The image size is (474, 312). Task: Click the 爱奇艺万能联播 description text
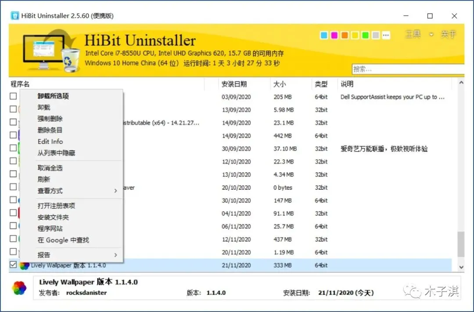[384, 149]
